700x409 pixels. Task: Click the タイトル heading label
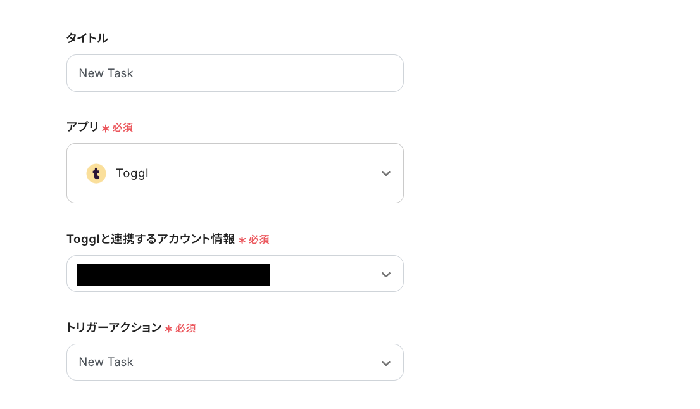point(87,38)
